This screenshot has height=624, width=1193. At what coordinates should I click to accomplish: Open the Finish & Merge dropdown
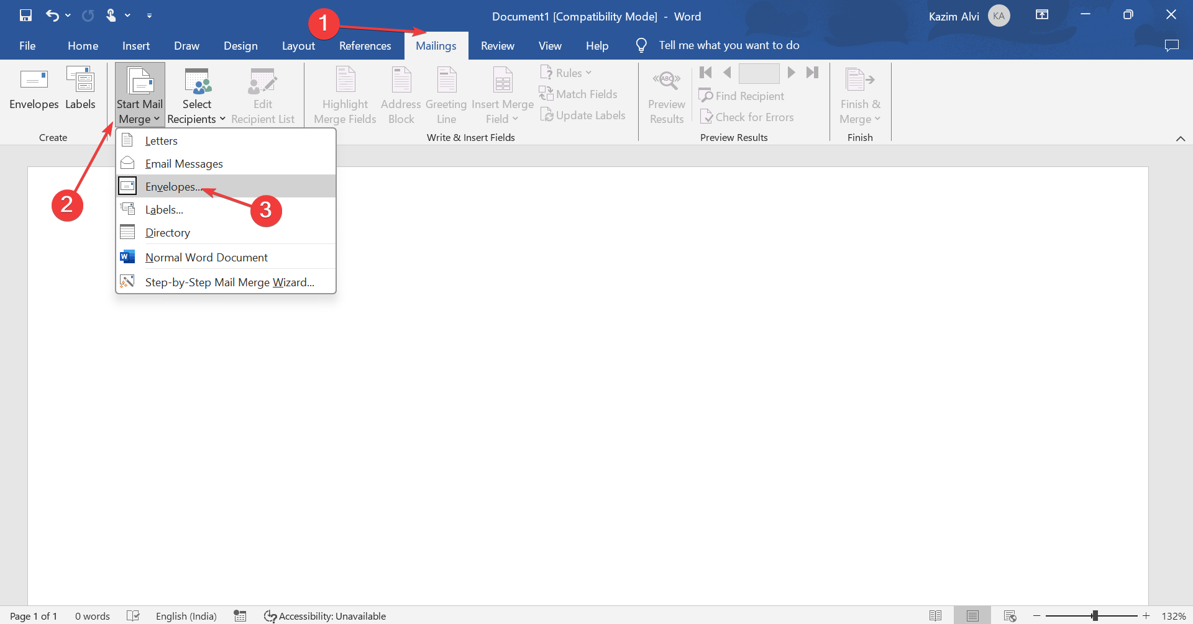(860, 95)
